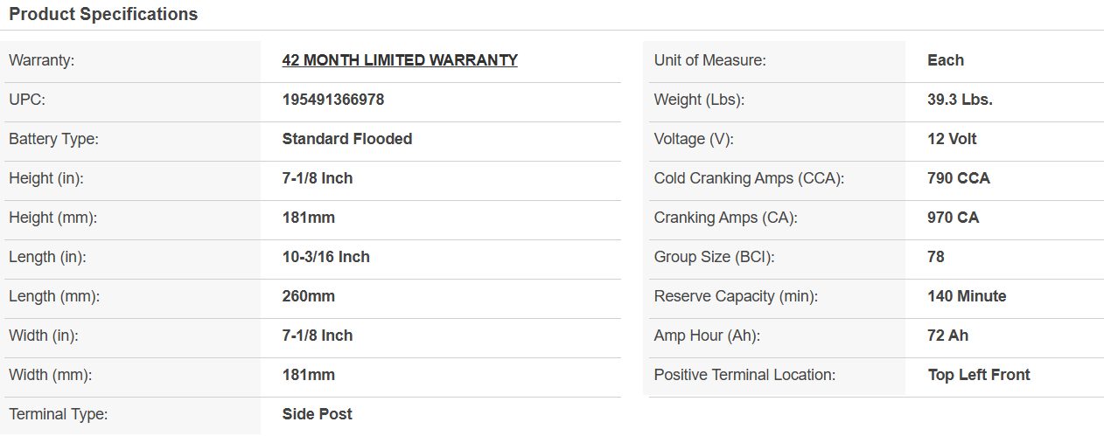The width and height of the screenshot is (1104, 436).
Task: Select the 10-3/16 Inch length value
Action: 326,257
